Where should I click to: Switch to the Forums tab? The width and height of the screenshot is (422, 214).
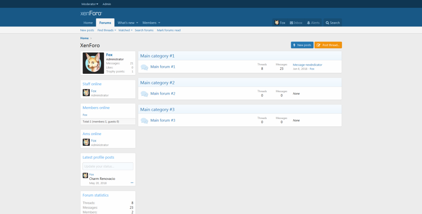(x=105, y=23)
